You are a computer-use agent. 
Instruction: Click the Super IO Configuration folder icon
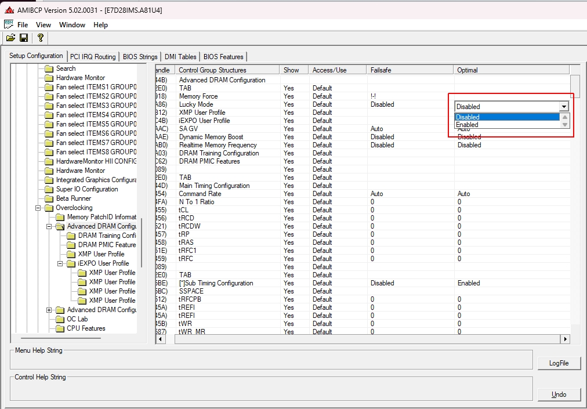49,189
